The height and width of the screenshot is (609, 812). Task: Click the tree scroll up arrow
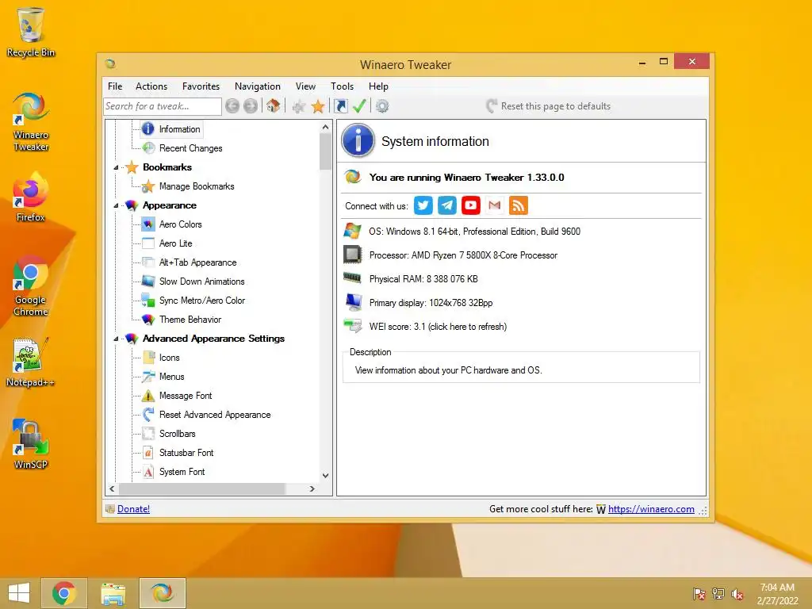pyautogui.click(x=325, y=127)
